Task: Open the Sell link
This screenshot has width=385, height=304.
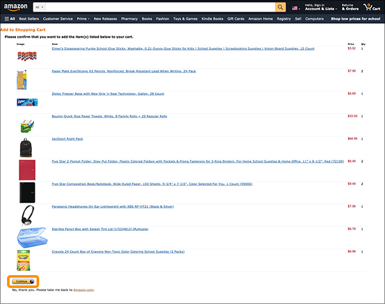Action: [x=298, y=19]
